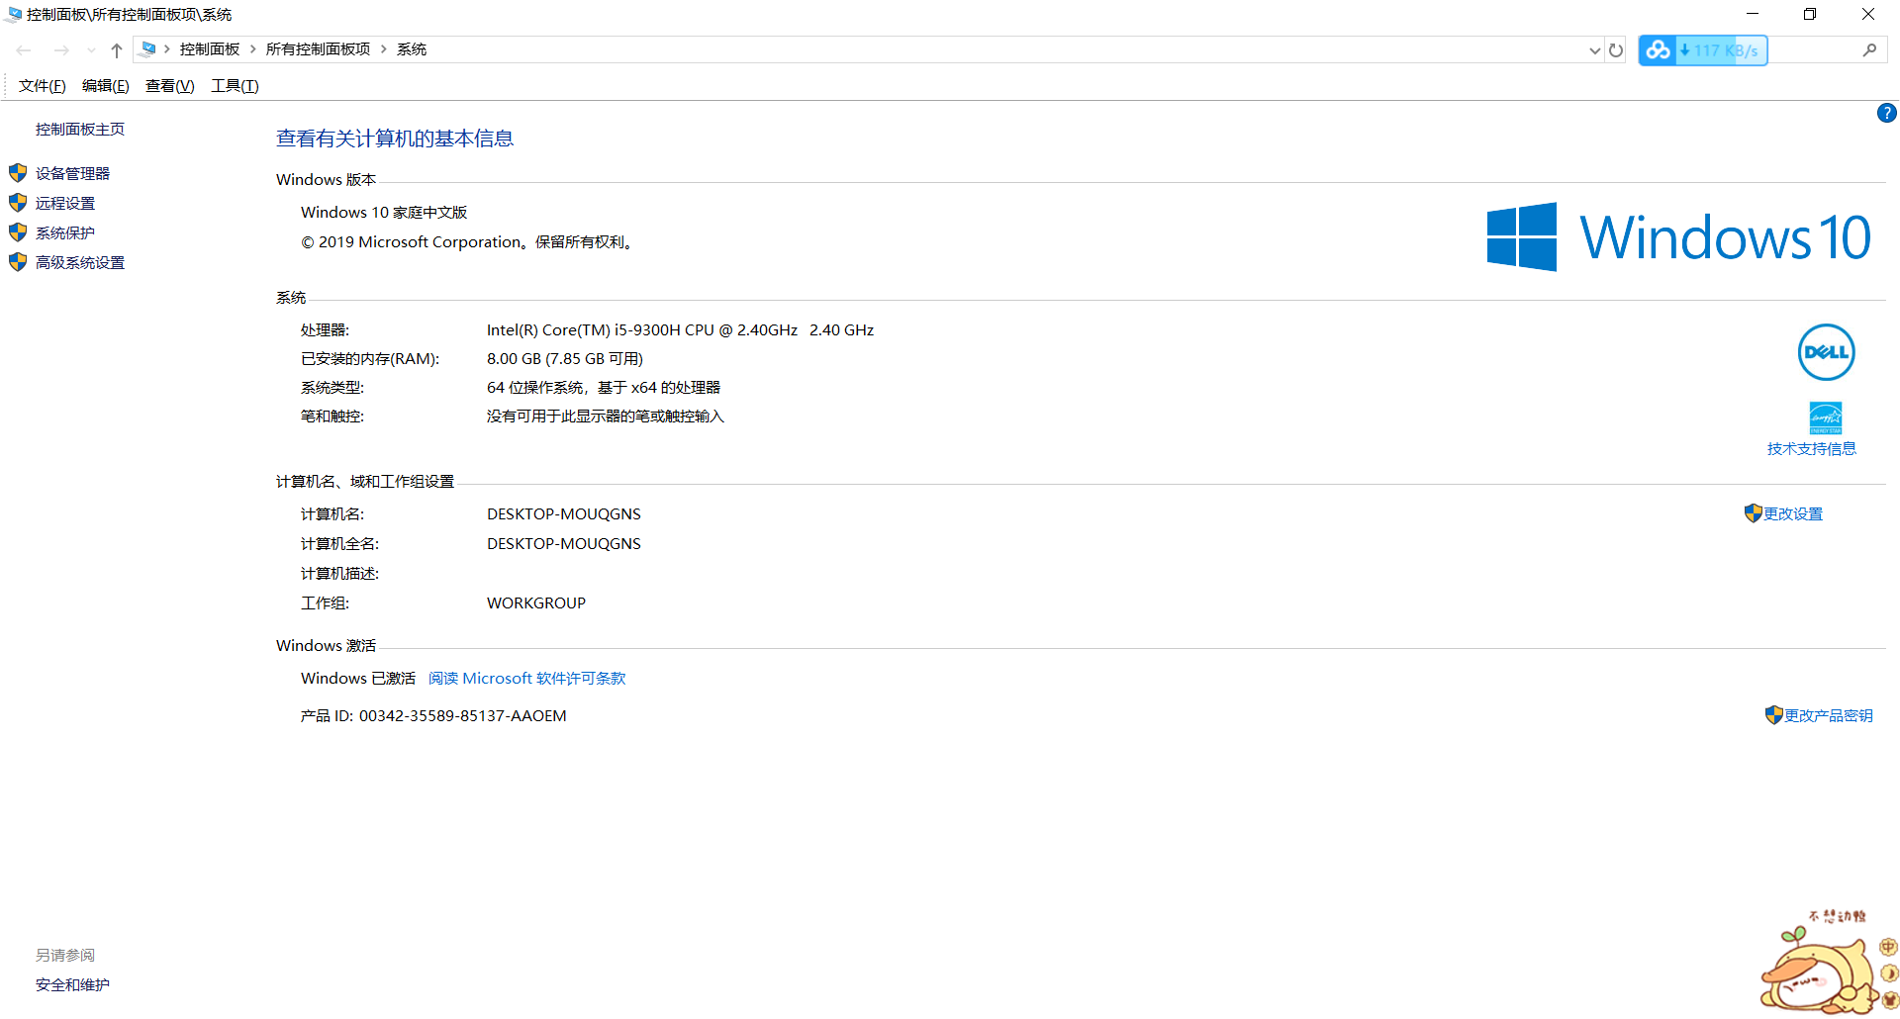Click the Energy Star icon
This screenshot has height=1019, width=1900.
[x=1826, y=417]
